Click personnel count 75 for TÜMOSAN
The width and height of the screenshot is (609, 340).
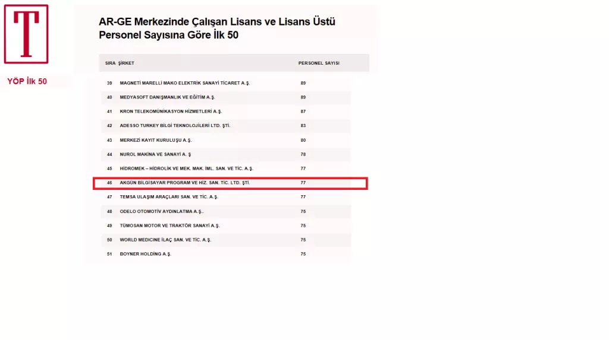pyautogui.click(x=303, y=225)
